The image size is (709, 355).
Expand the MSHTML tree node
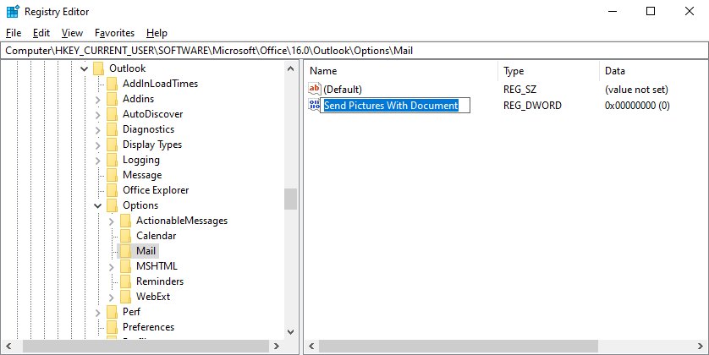coord(111,266)
